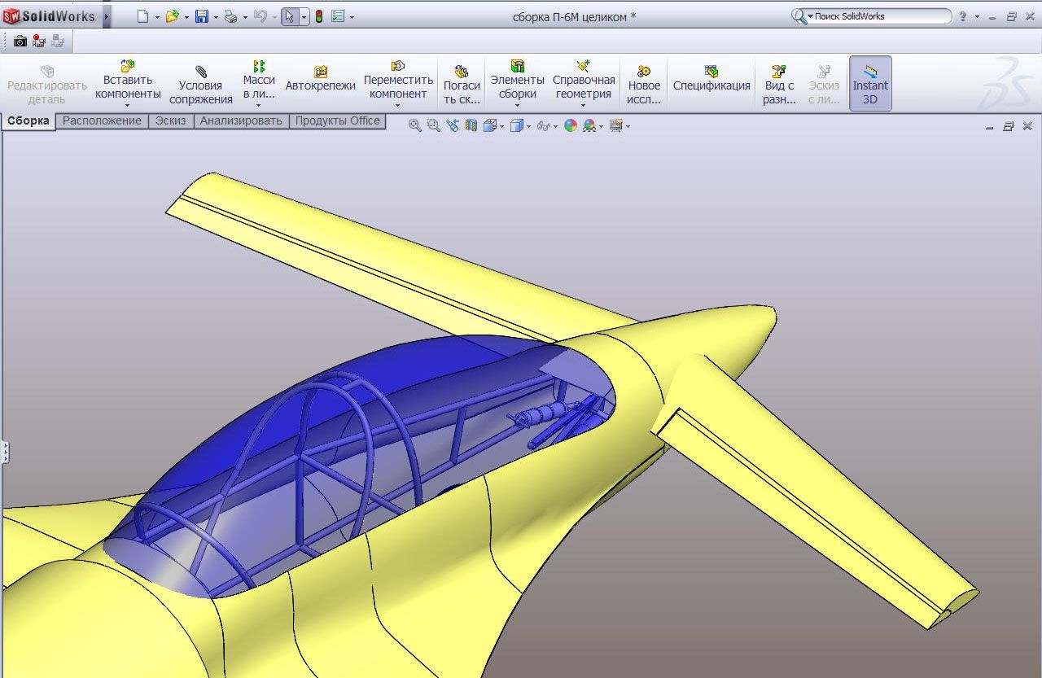Toggle the Instant 3D button
Viewport: 1042px width, 678px height.
tap(869, 84)
